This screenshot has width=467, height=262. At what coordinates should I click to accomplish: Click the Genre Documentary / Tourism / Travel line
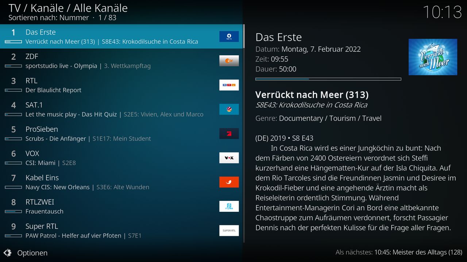point(319,118)
